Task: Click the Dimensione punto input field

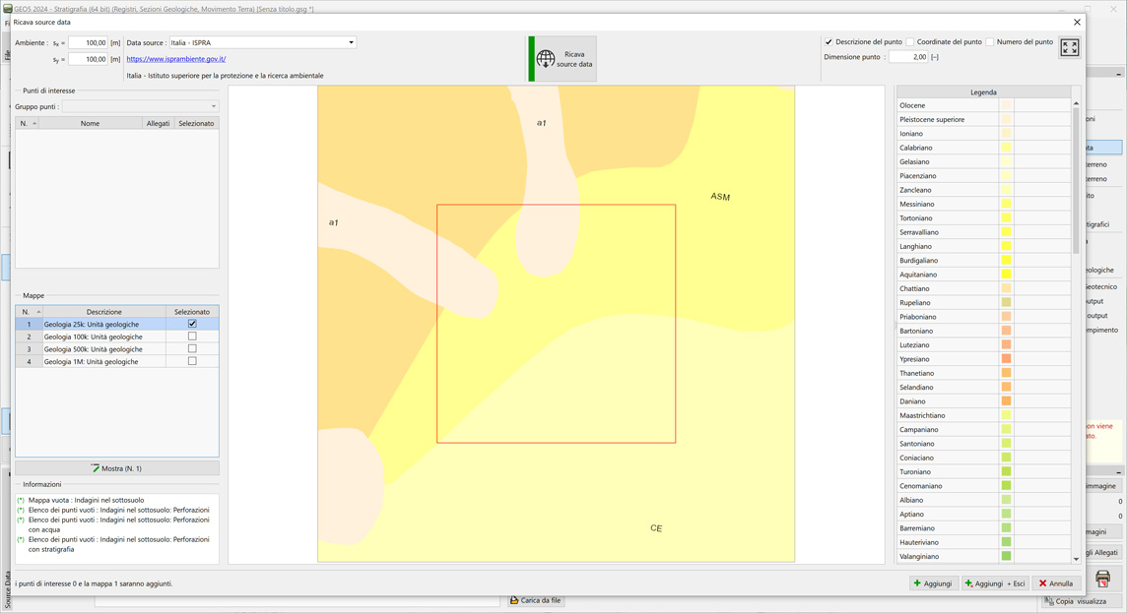Action: pyautogui.click(x=906, y=57)
